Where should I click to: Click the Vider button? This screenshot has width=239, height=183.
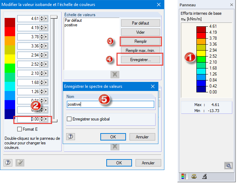click(140, 32)
